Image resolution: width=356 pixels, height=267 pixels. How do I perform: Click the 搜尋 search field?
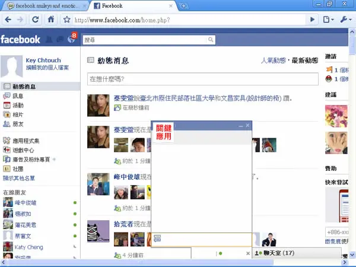[144, 40]
